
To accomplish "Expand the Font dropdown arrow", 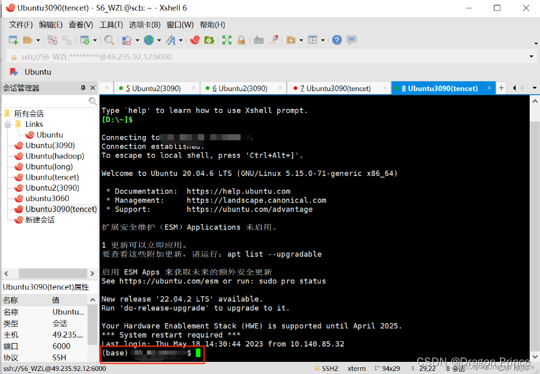I will (180, 41).
